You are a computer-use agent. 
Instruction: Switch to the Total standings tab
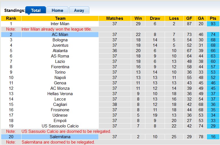(x=35, y=10)
